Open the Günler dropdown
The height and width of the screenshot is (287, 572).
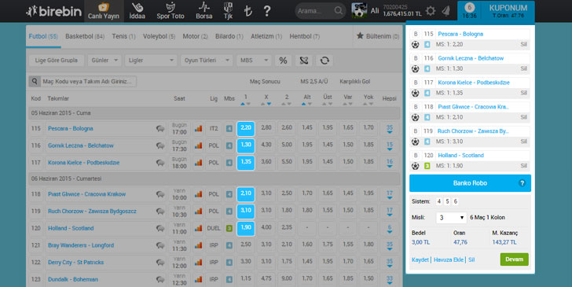104,61
